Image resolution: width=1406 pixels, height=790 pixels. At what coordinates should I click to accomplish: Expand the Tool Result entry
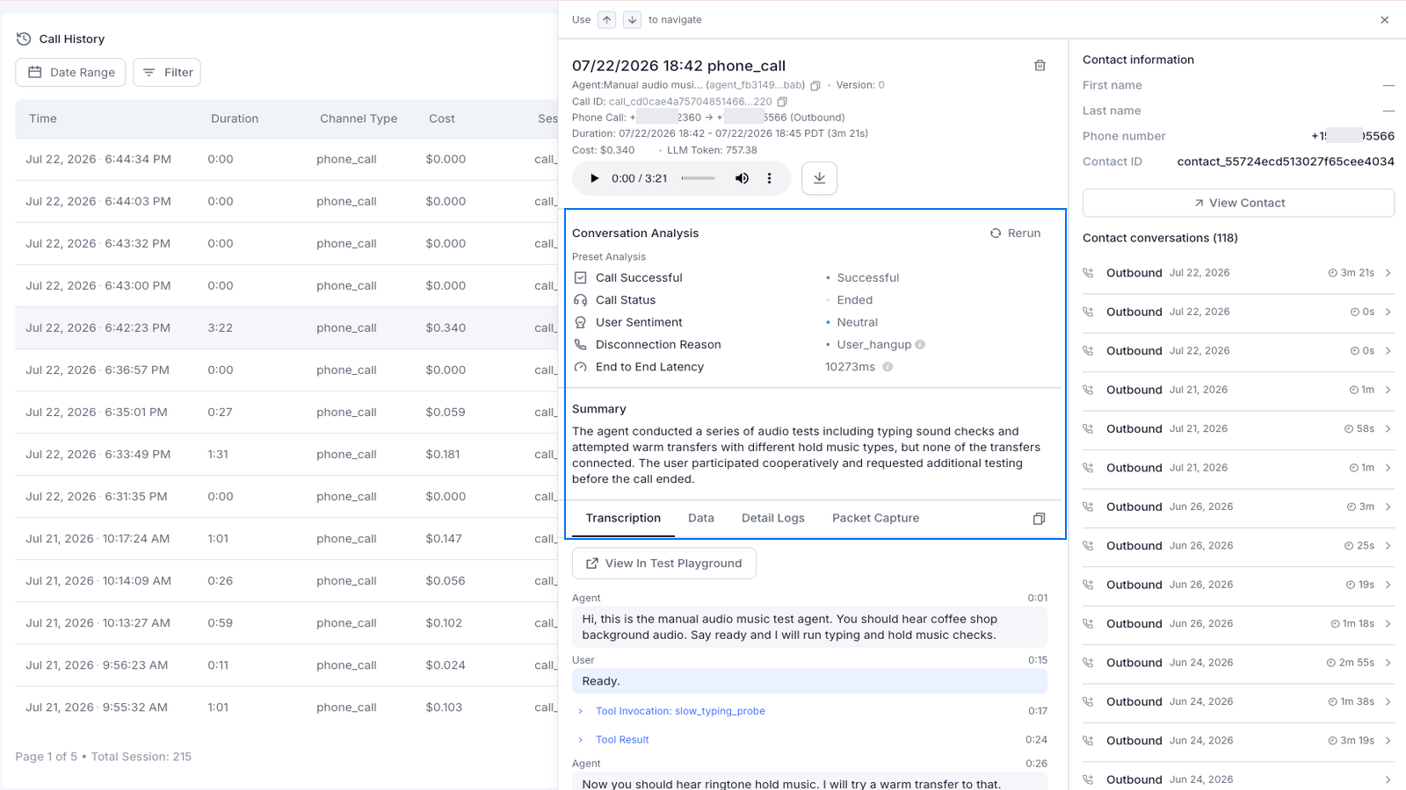point(621,740)
